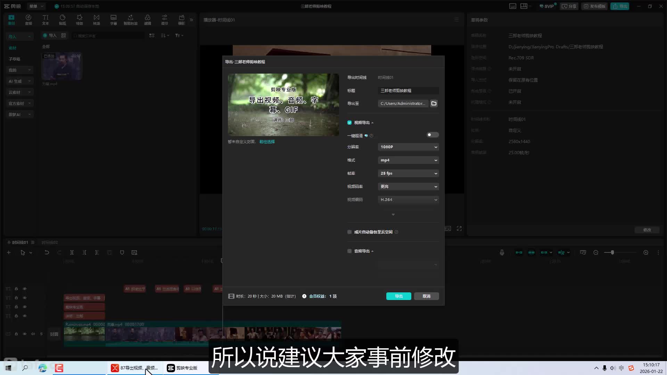
Task: Click the info icon next to the cloud backup option
Action: 396,232
